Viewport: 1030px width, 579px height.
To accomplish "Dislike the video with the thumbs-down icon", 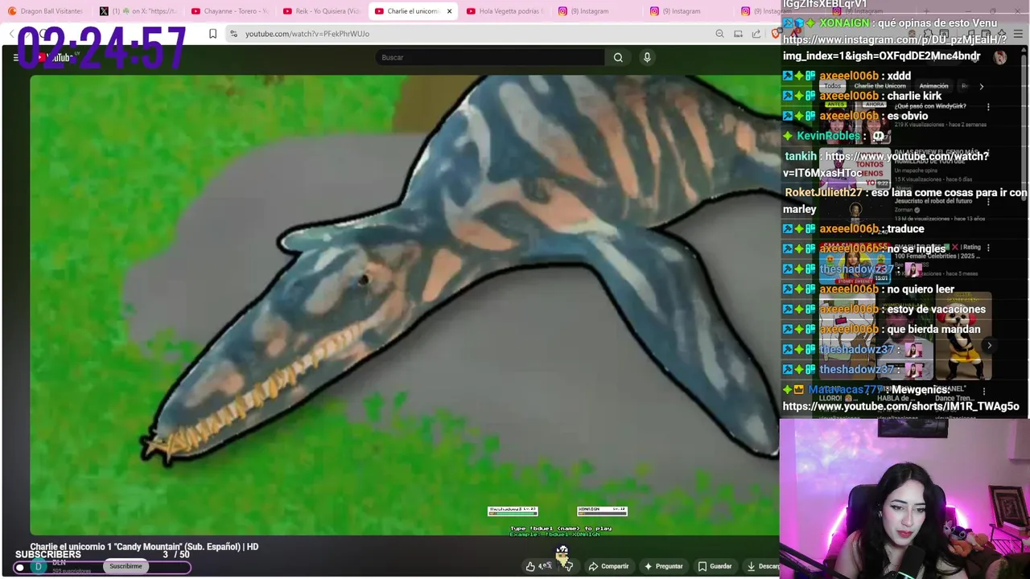I will click(x=567, y=566).
